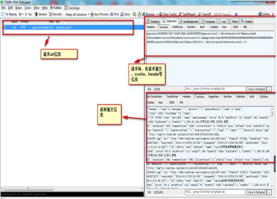Select request Headers inspector tab

[151, 27]
